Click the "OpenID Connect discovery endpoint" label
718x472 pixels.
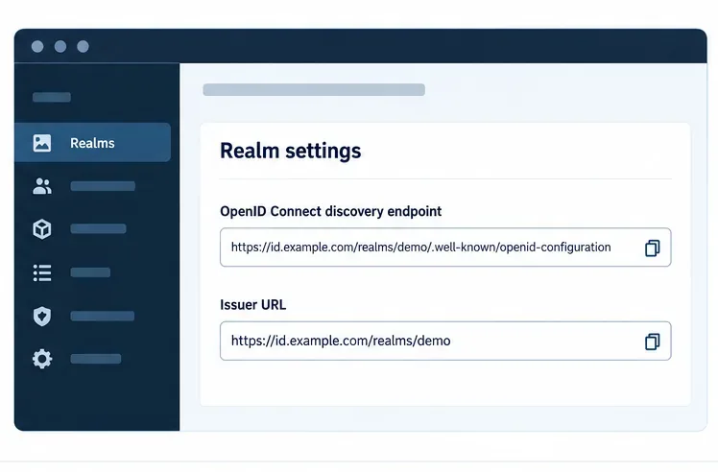coord(330,211)
